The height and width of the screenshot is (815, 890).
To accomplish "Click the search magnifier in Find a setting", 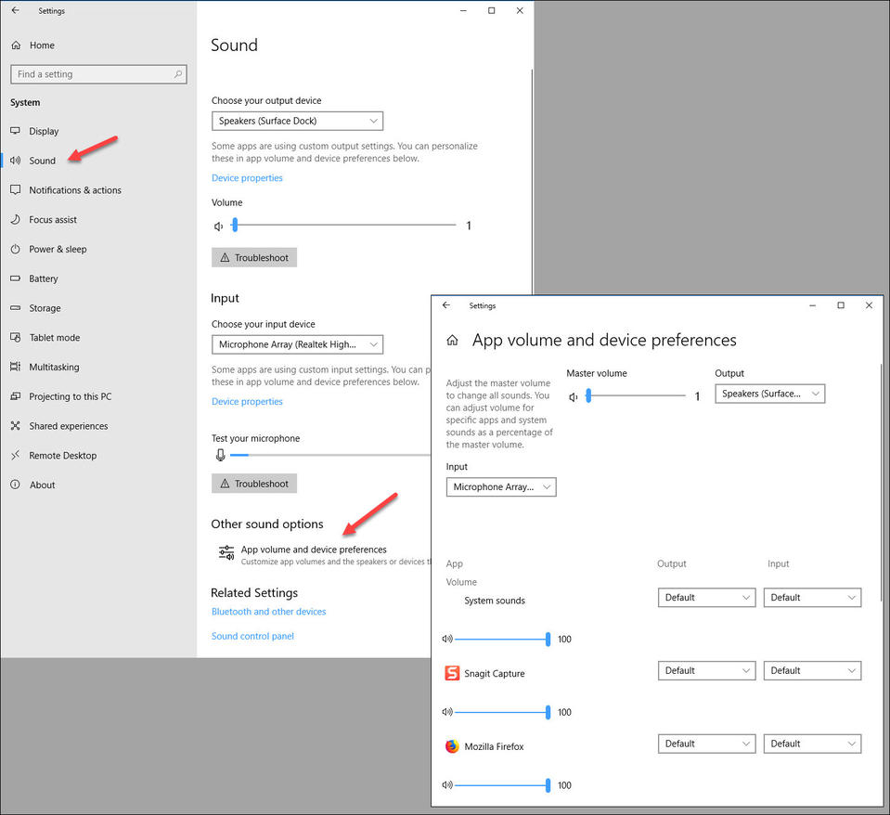I will 178,74.
